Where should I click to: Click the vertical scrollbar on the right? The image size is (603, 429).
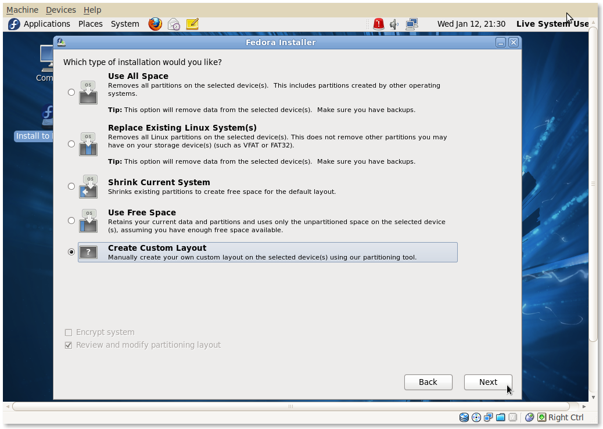(x=593, y=184)
